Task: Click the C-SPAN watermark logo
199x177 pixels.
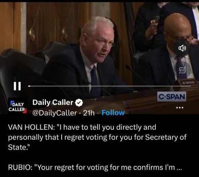Action: point(172,96)
